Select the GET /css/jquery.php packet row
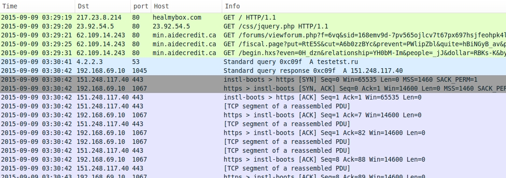This screenshot has height=178, width=506. pos(253,27)
